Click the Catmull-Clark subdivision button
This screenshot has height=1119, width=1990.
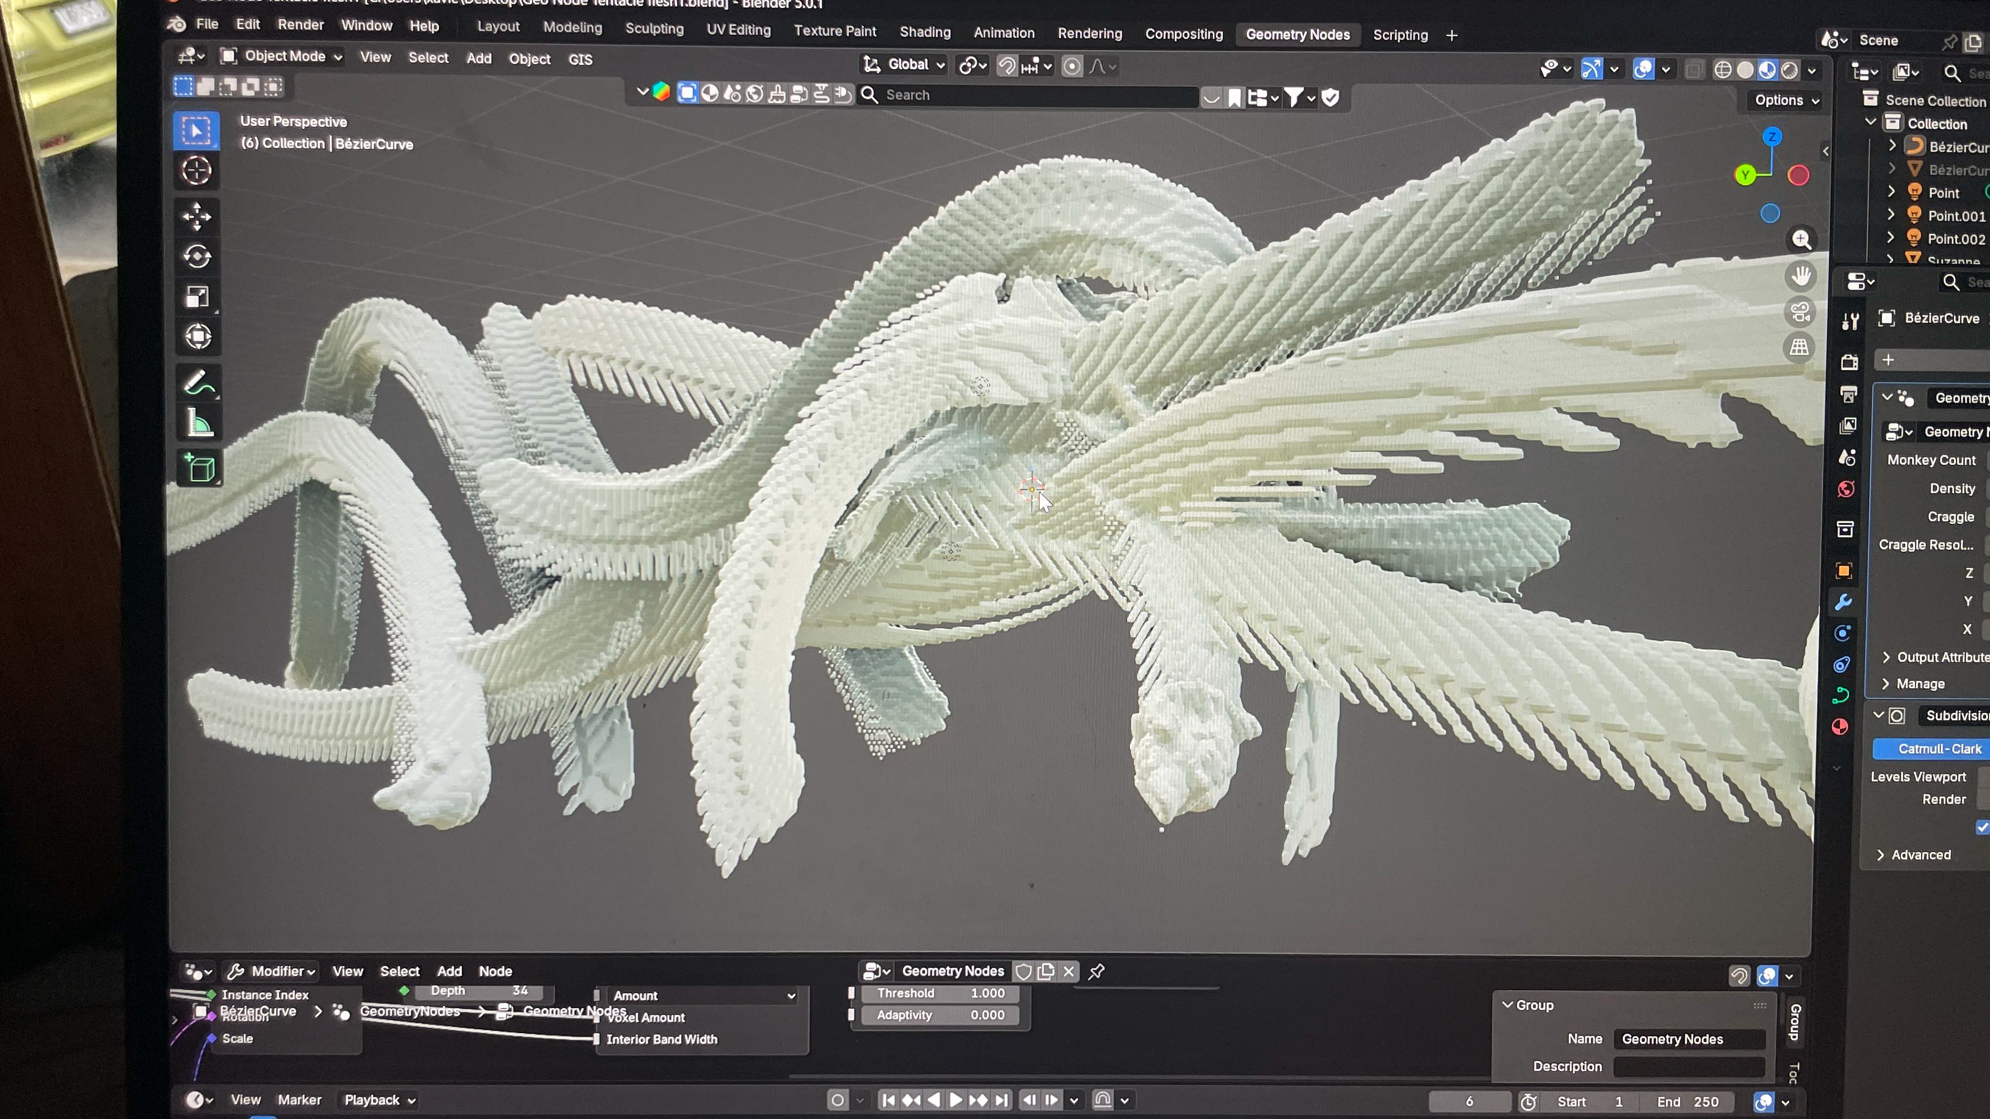click(x=1932, y=749)
